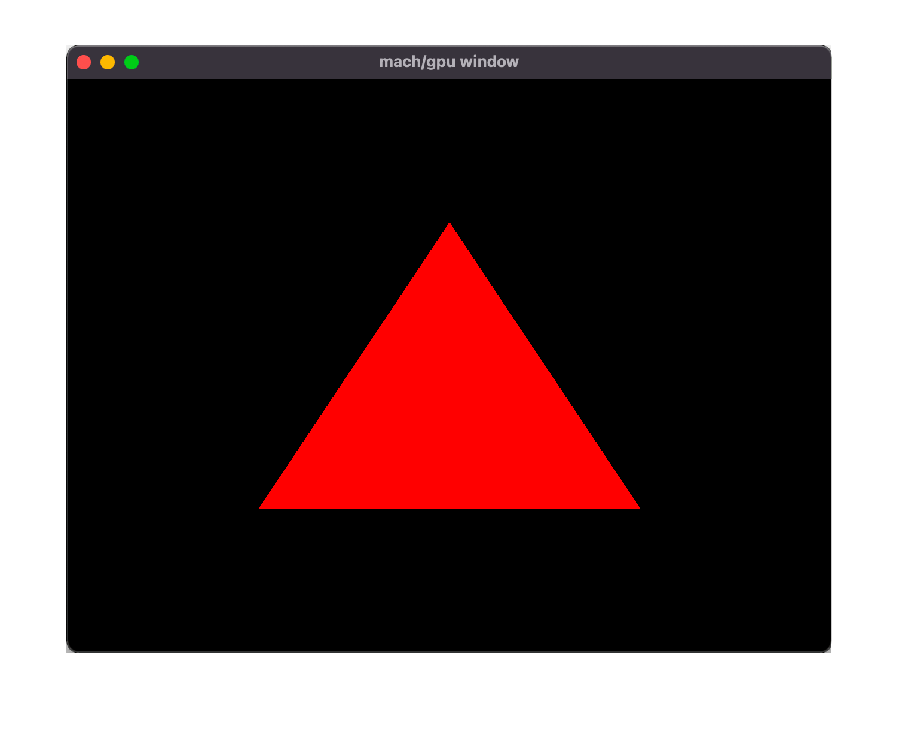899x741 pixels.
Task: Minimize window with the yellow button
Action: [x=108, y=62]
